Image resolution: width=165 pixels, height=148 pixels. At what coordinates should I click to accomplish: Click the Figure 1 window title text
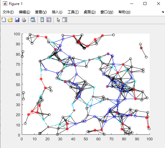coord(16,4)
